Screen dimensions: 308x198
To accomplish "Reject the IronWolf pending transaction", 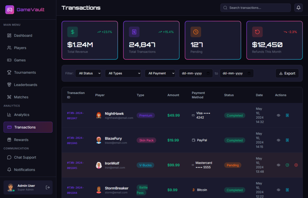I will 296,165.
